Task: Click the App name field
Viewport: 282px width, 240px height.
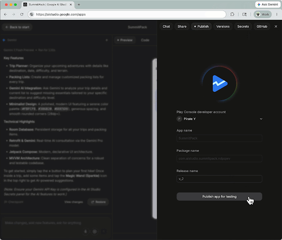Action: (x=219, y=138)
